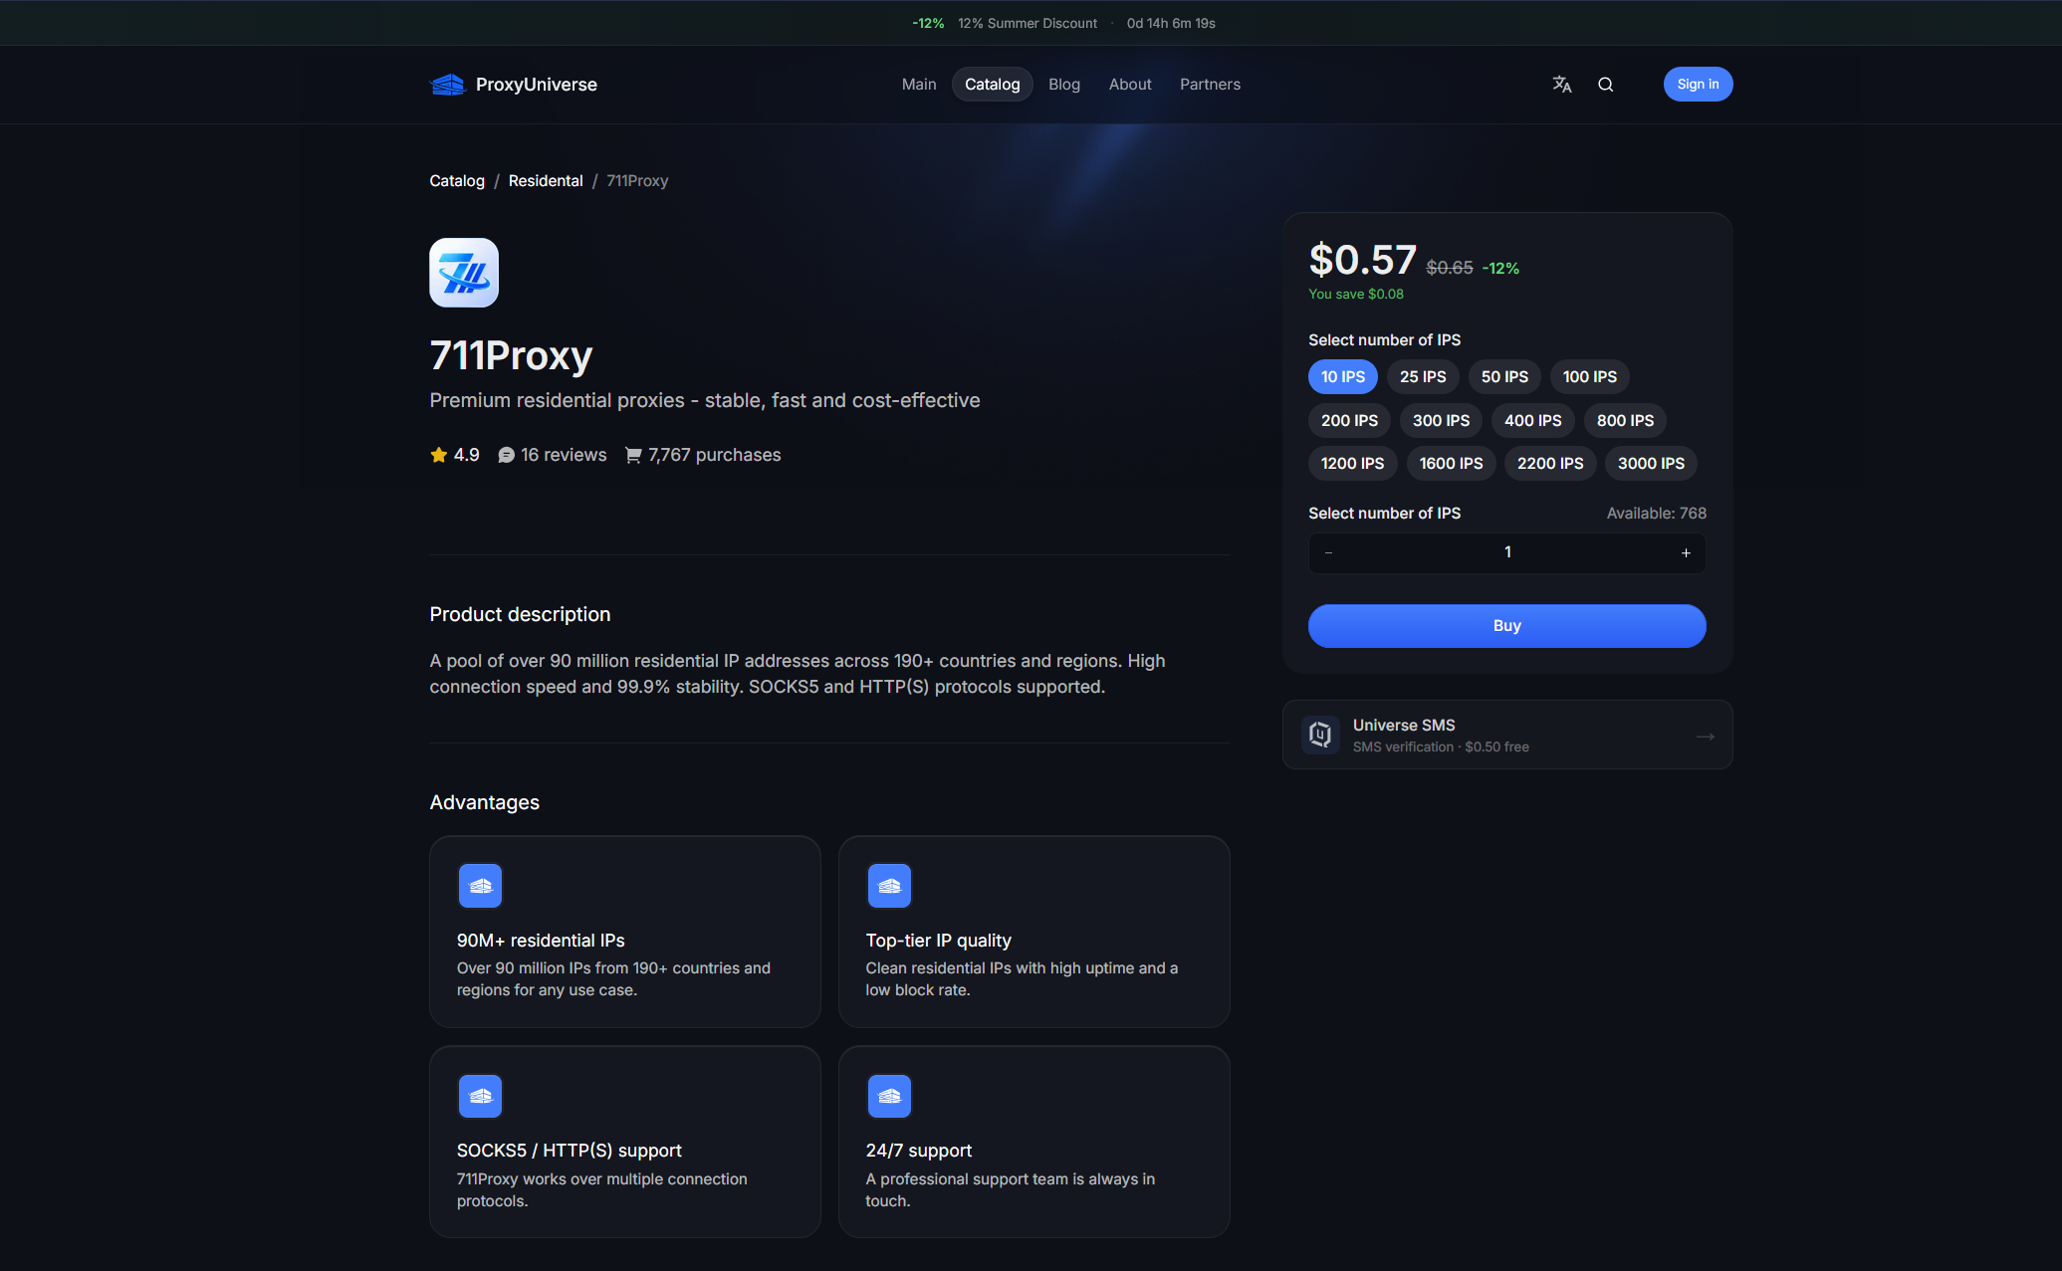Increase quantity with the plus button
The width and height of the screenshot is (2062, 1271).
1686,553
